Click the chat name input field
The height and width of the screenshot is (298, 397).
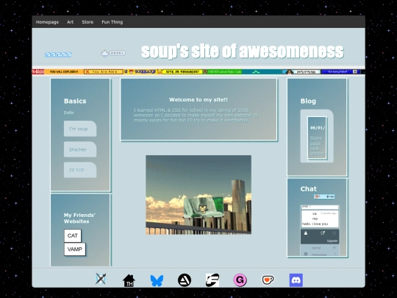click(x=320, y=248)
